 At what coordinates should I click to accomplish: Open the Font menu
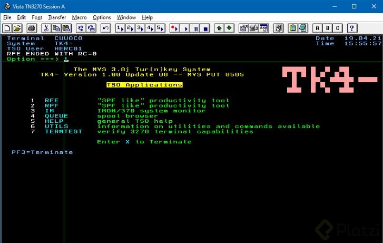[37, 17]
